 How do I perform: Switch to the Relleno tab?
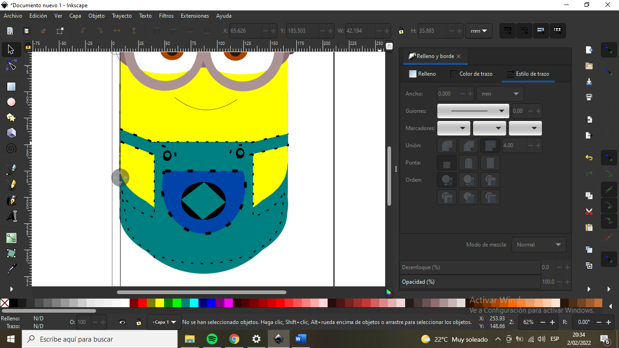point(422,74)
